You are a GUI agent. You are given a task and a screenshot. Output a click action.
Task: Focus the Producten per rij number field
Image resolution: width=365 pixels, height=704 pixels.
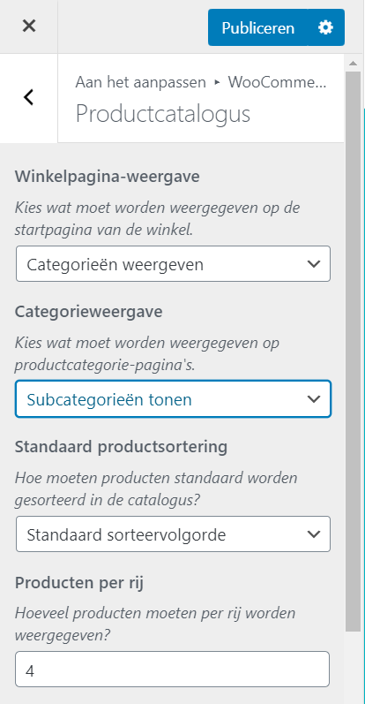(x=172, y=669)
